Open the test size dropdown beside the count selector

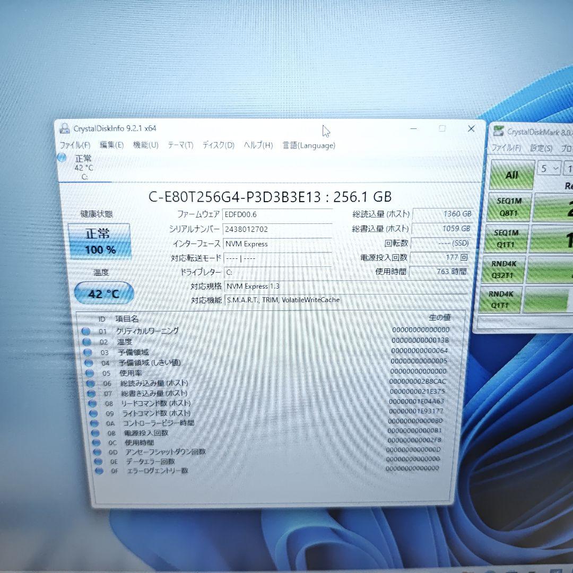[569, 168]
